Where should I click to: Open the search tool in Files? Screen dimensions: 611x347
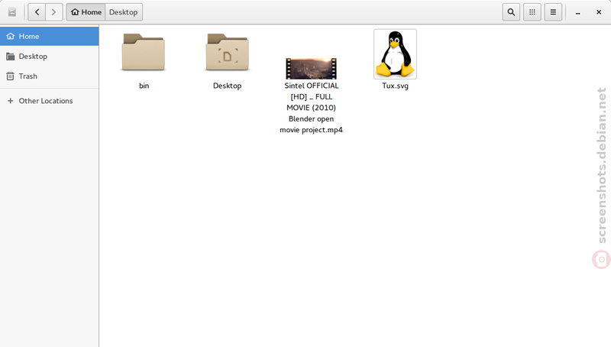[x=511, y=12]
